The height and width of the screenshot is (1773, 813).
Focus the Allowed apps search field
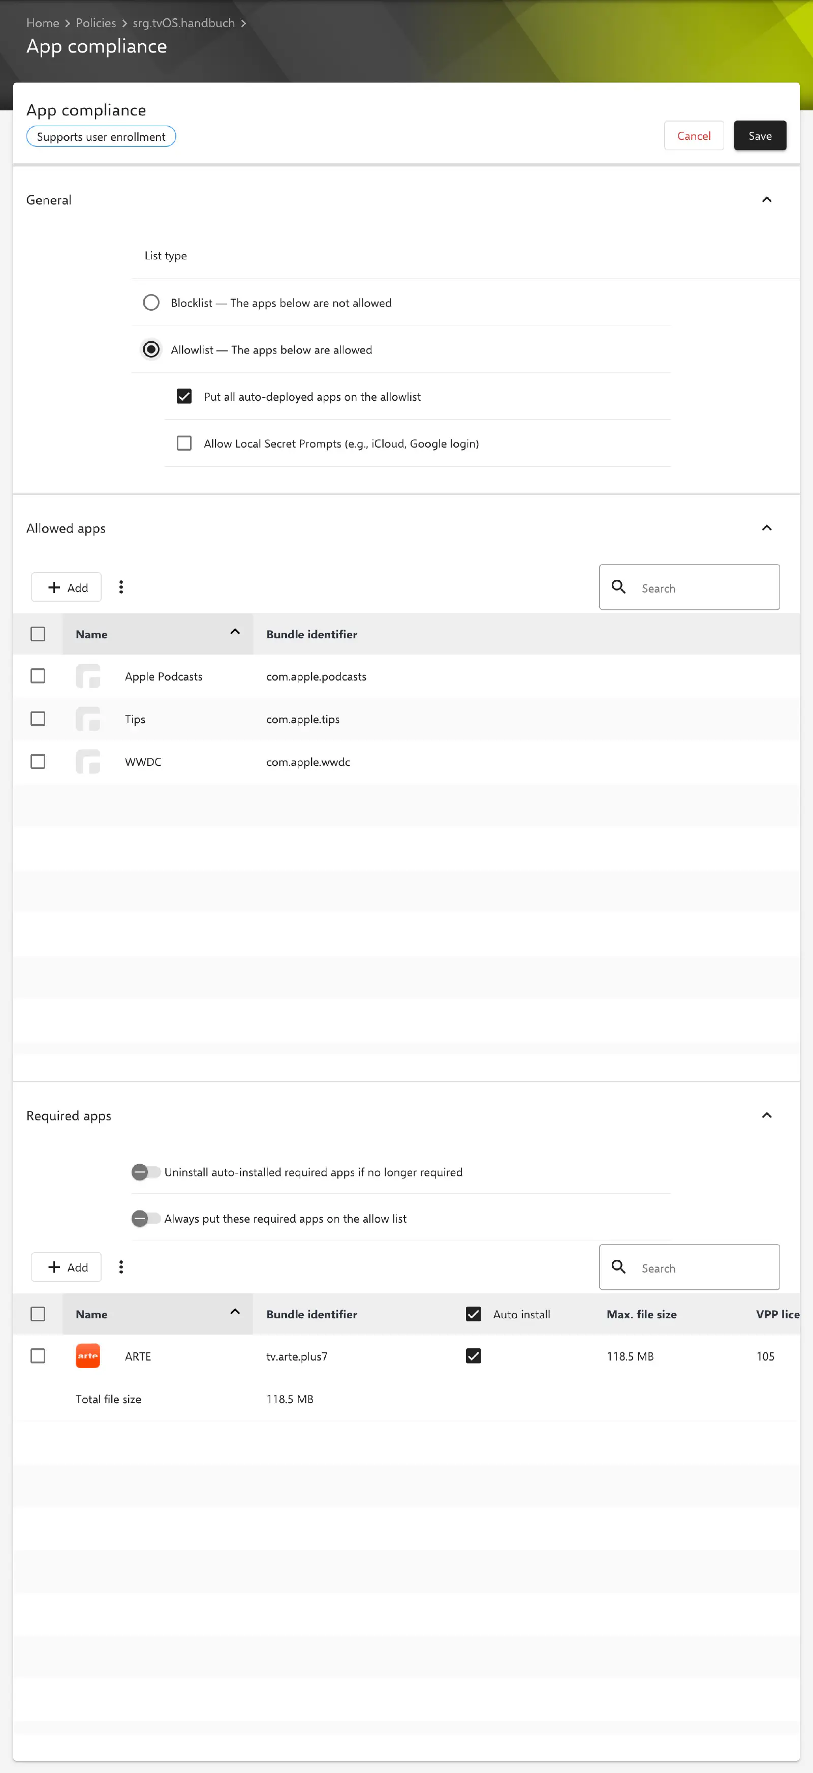689,587
